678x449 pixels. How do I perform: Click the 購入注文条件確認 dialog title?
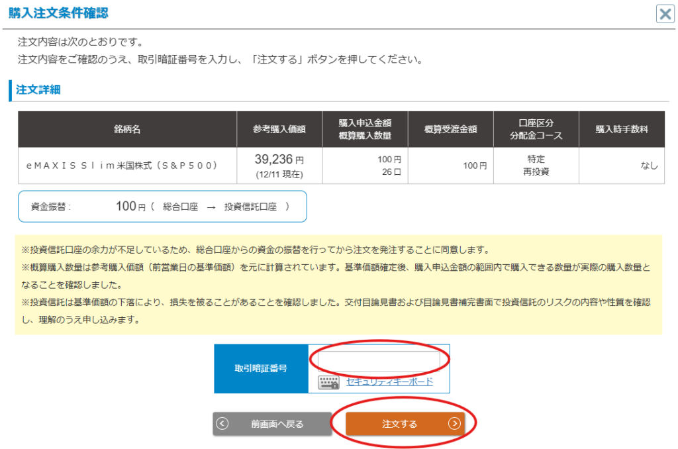58,13
